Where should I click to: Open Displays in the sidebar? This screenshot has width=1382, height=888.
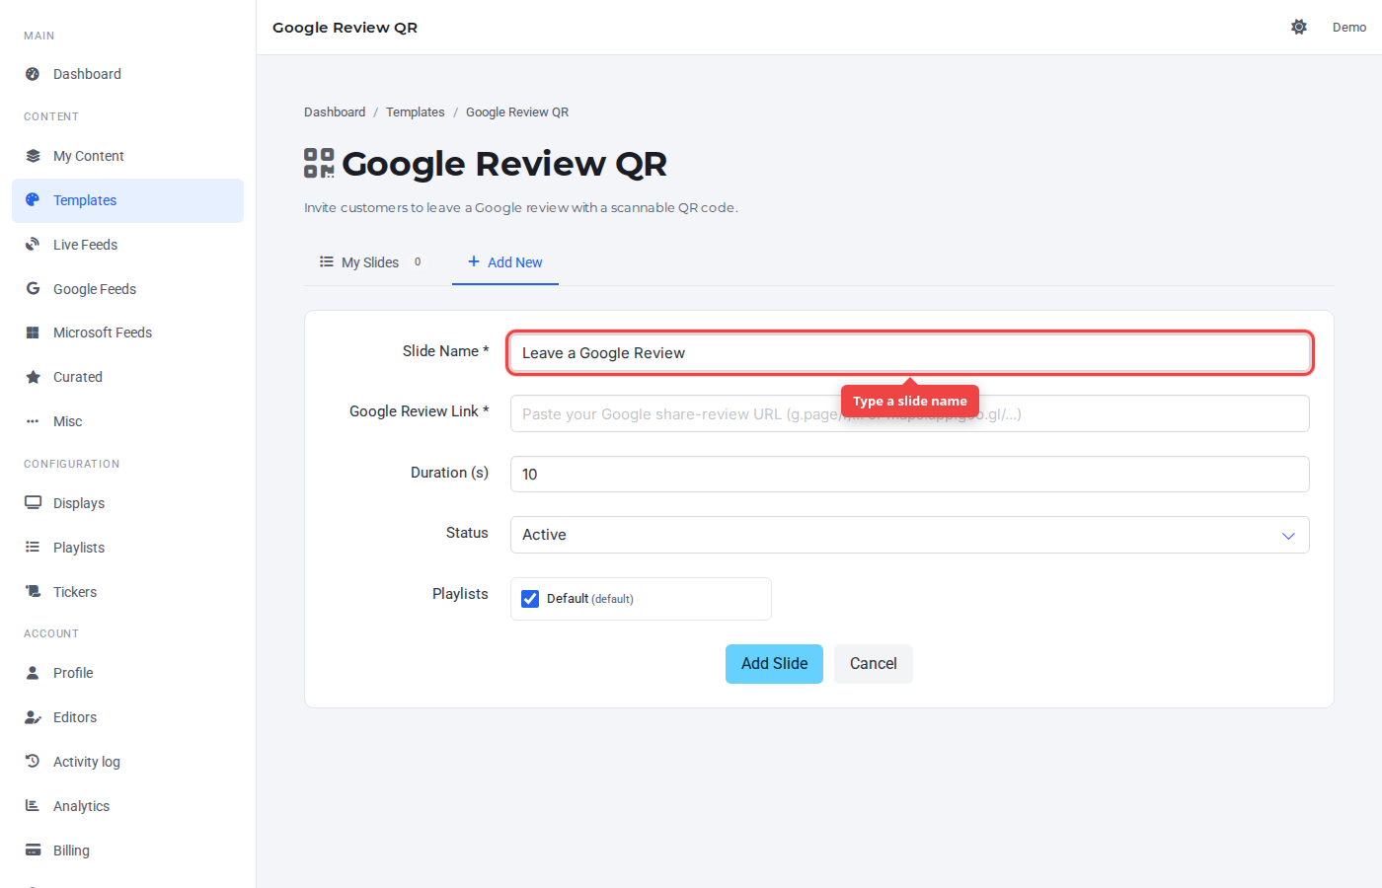pos(127,503)
